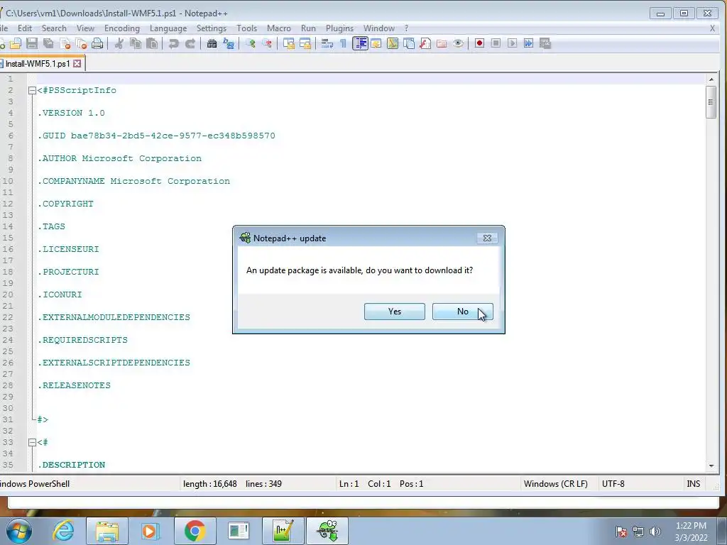
Task: Collapse the comment fold on line 33
Action: 32,442
